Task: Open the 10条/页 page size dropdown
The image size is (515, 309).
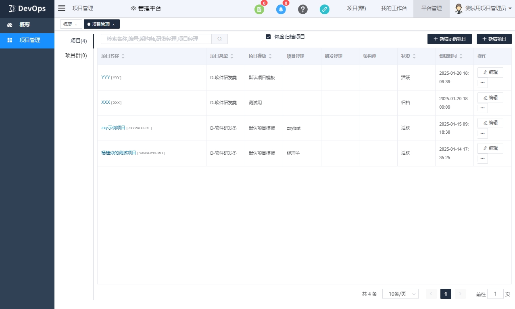Action: (400, 294)
